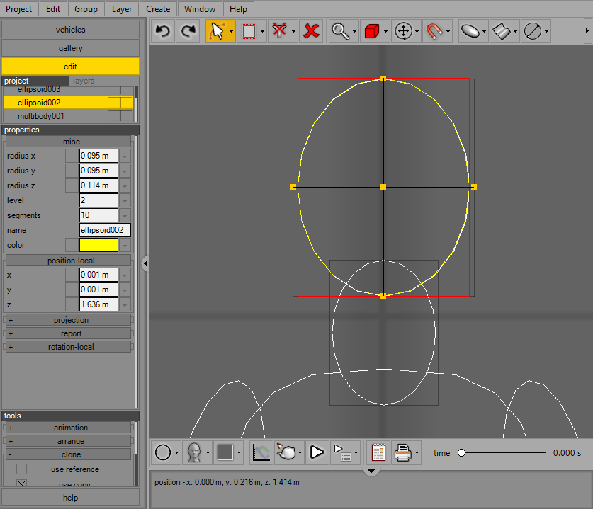593x509 pixels.
Task: Open the report document icon
Action: tap(378, 452)
